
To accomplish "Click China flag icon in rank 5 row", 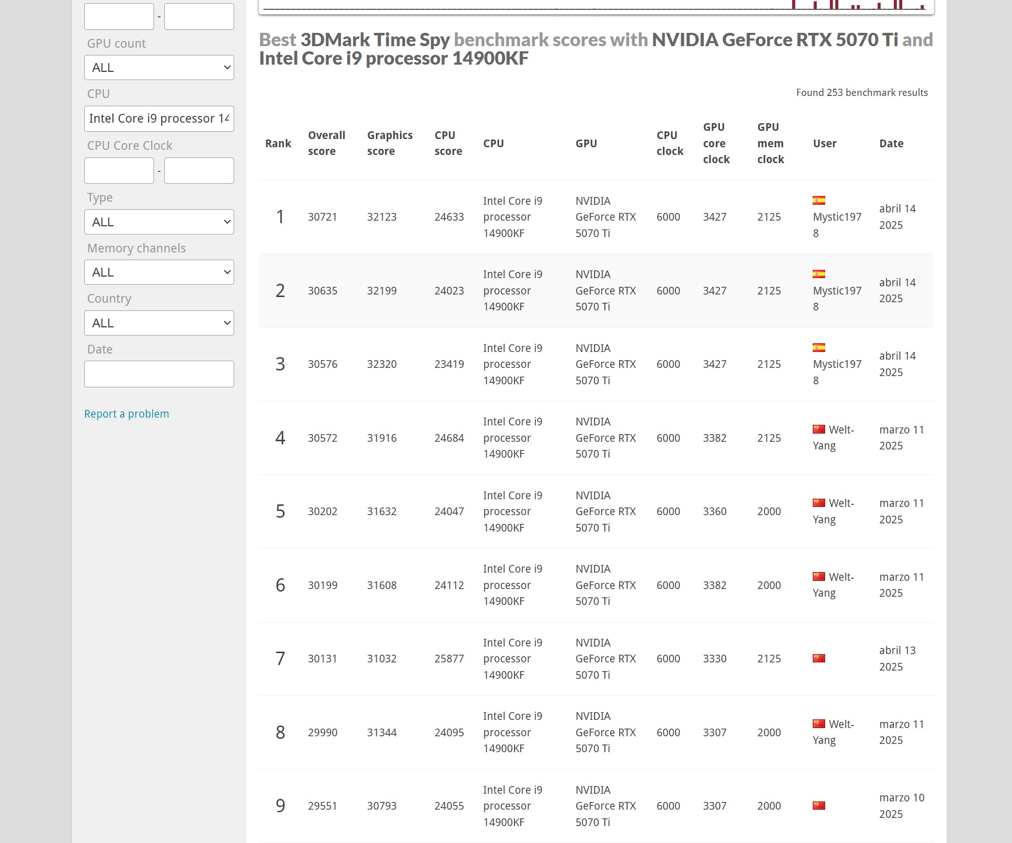I will [819, 503].
